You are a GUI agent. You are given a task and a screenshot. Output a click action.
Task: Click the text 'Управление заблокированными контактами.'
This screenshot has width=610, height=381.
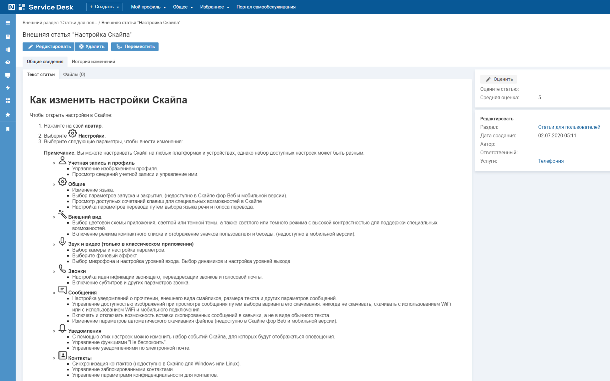pos(123,369)
